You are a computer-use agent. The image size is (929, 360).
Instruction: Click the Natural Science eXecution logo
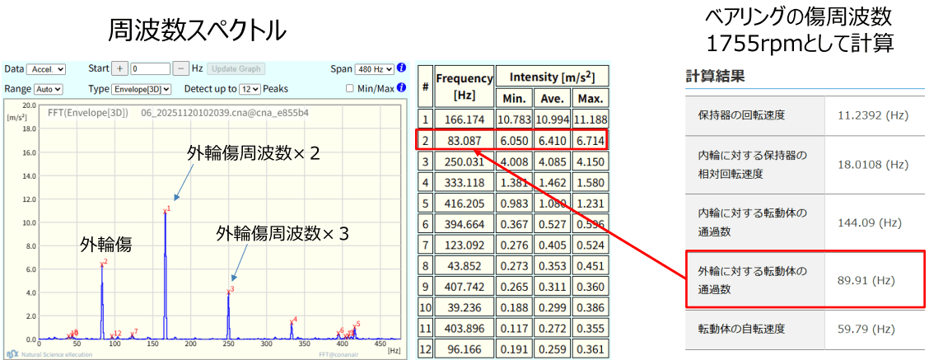(x=12, y=353)
